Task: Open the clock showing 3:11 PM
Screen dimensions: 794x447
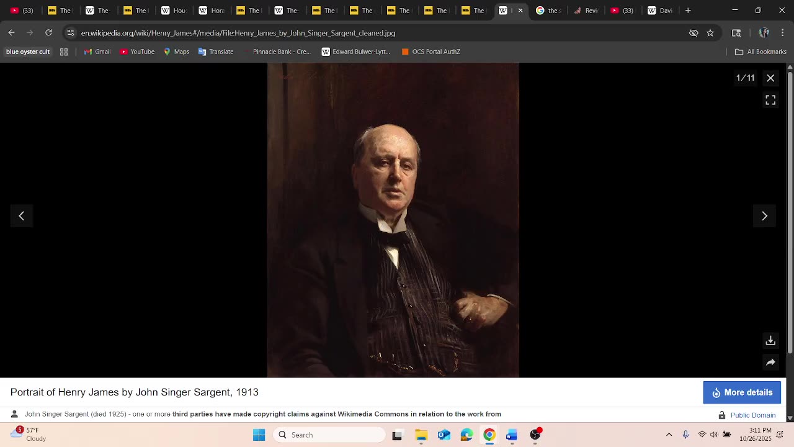Action: (x=755, y=435)
